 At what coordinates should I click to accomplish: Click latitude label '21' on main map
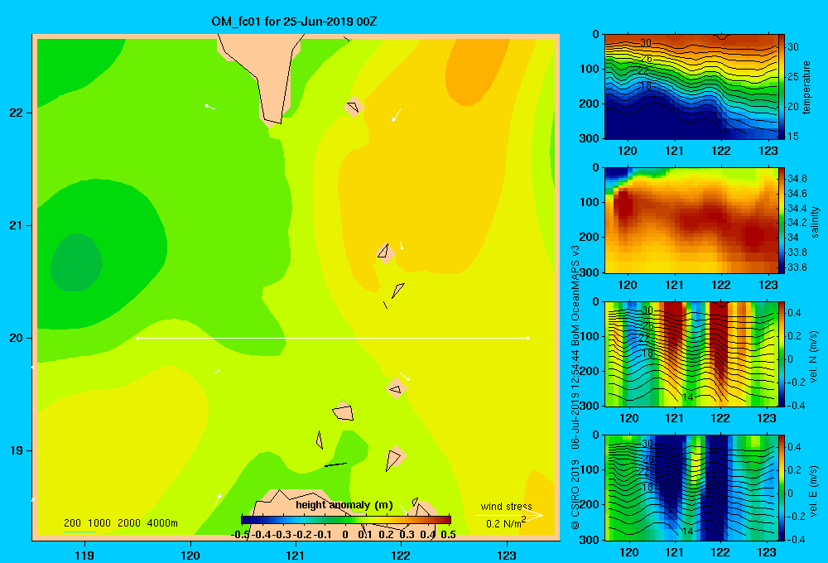(x=17, y=225)
